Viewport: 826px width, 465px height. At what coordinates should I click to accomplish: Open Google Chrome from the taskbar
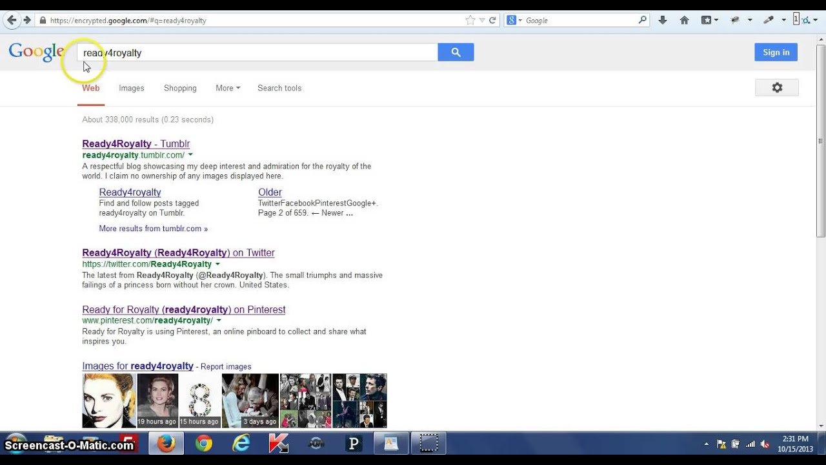tap(204, 443)
